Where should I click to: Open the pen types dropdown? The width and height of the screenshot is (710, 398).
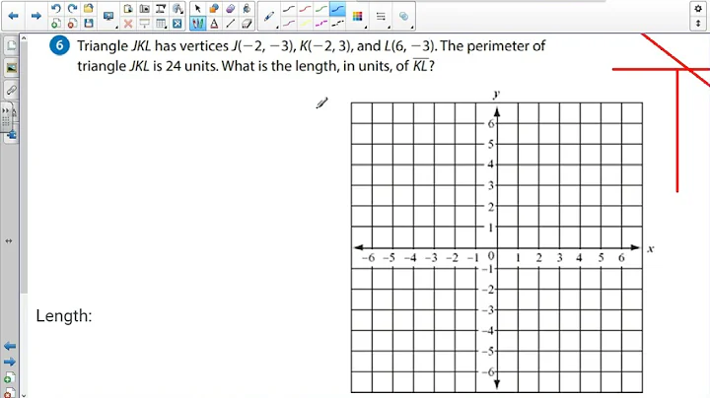269,17
